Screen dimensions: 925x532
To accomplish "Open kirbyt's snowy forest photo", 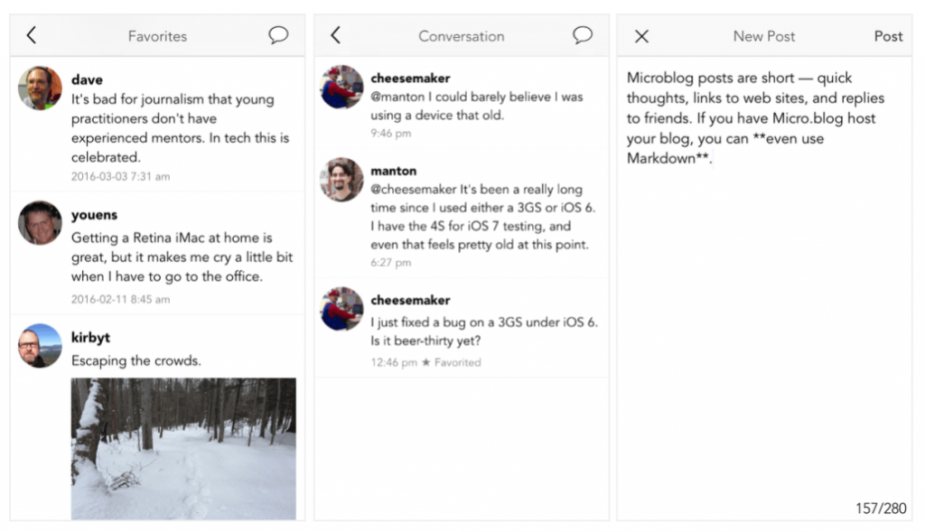I will point(183,448).
